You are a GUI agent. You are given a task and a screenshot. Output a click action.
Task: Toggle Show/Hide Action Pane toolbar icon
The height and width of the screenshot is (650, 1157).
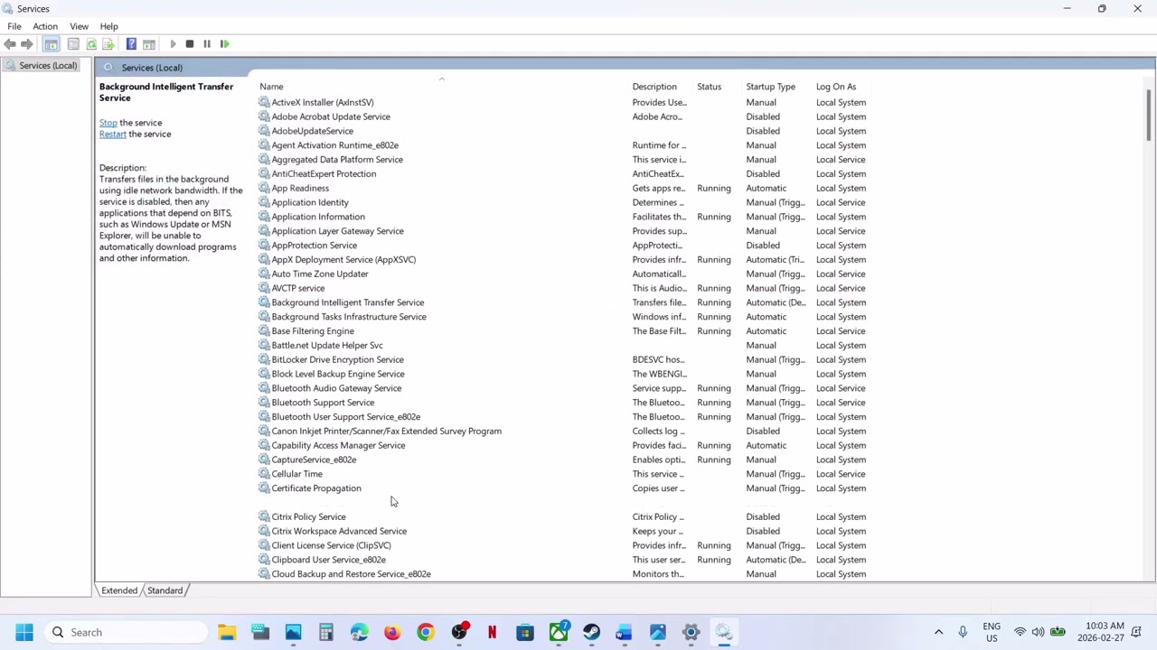pyautogui.click(x=148, y=43)
